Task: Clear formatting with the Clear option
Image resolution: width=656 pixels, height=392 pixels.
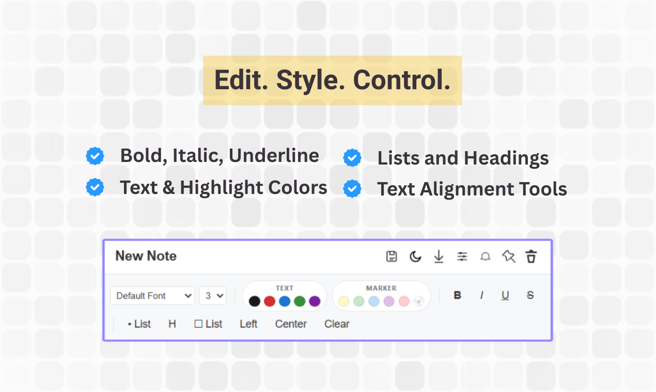Action: pyautogui.click(x=336, y=324)
